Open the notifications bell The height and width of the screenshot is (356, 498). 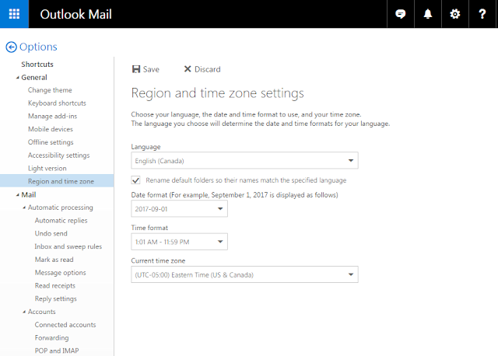point(428,14)
